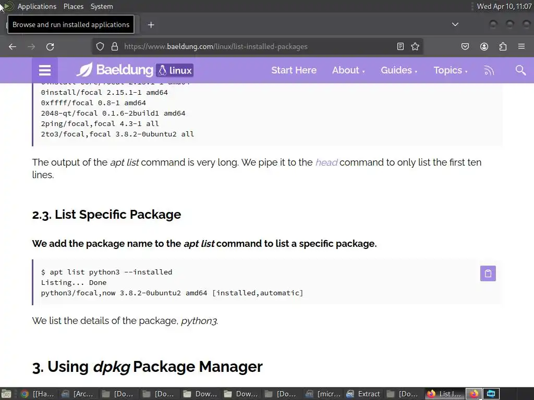The height and width of the screenshot is (400, 534).
Task: Open the Firefox extensions icon
Action: (x=503, y=46)
